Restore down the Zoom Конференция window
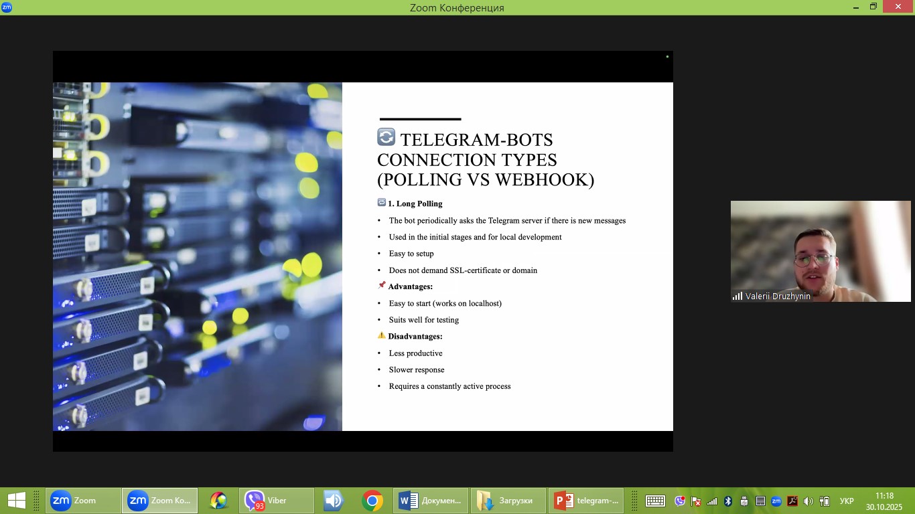915x514 pixels. (x=873, y=7)
